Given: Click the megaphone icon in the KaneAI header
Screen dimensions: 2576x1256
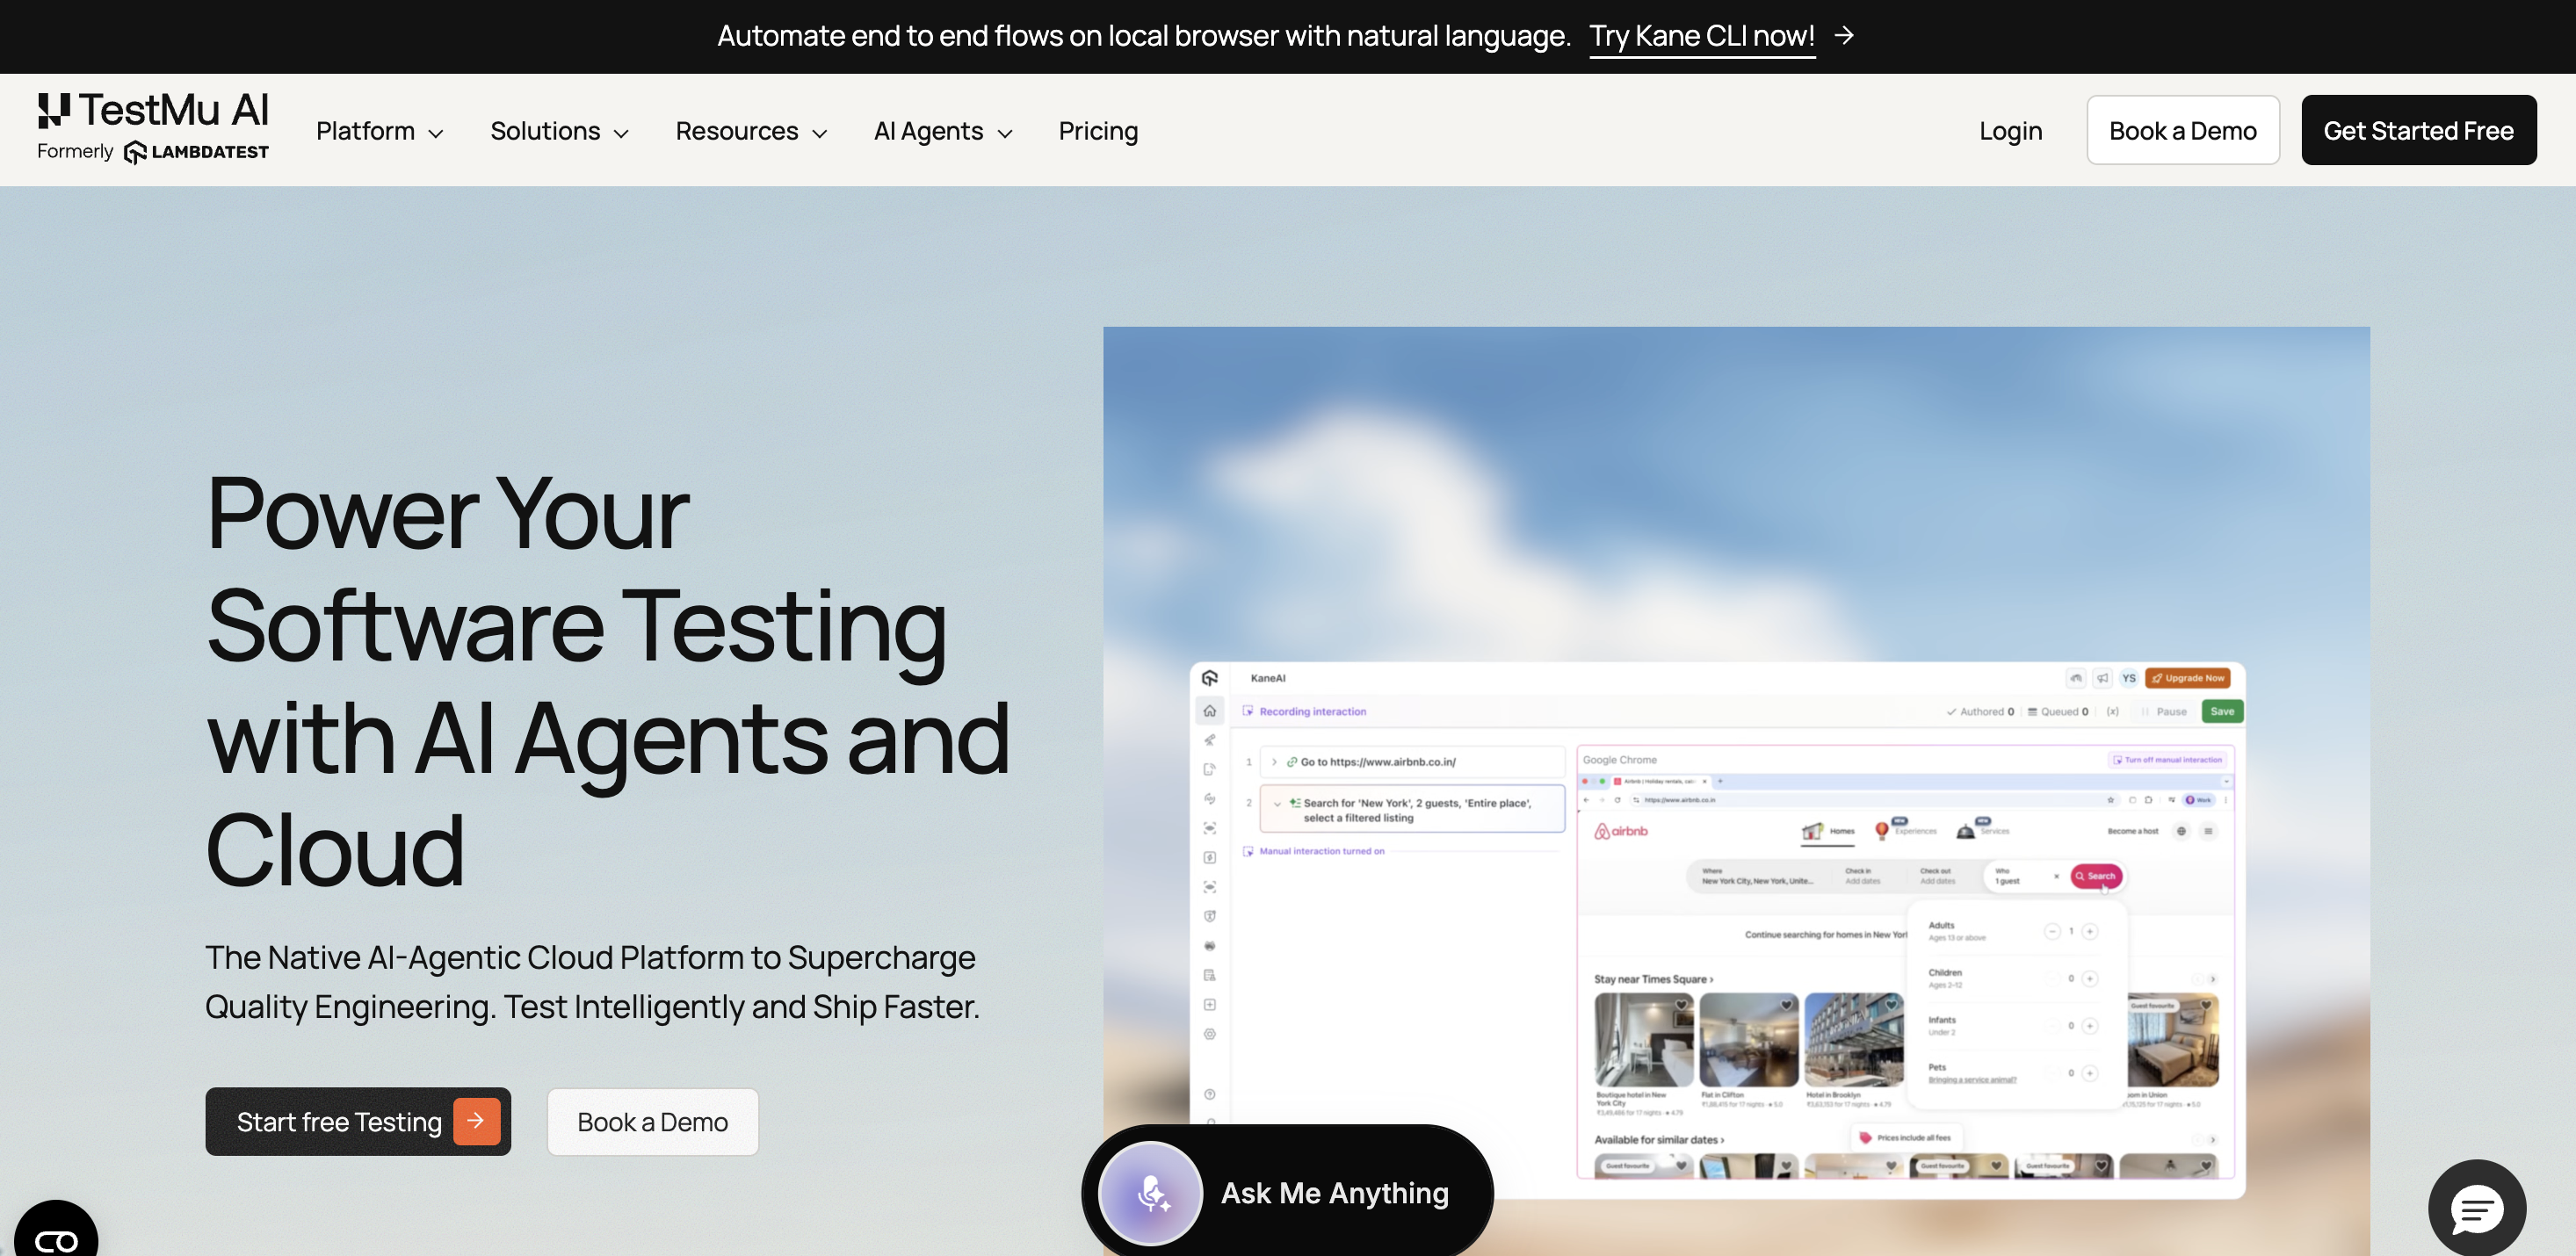Looking at the screenshot, I should click(x=2103, y=678).
